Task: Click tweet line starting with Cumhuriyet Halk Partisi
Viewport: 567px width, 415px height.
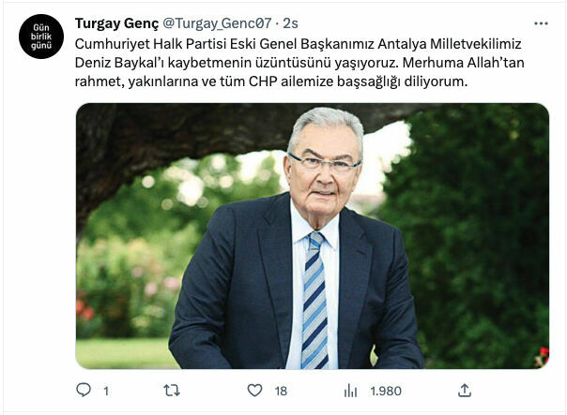Action: click(298, 44)
